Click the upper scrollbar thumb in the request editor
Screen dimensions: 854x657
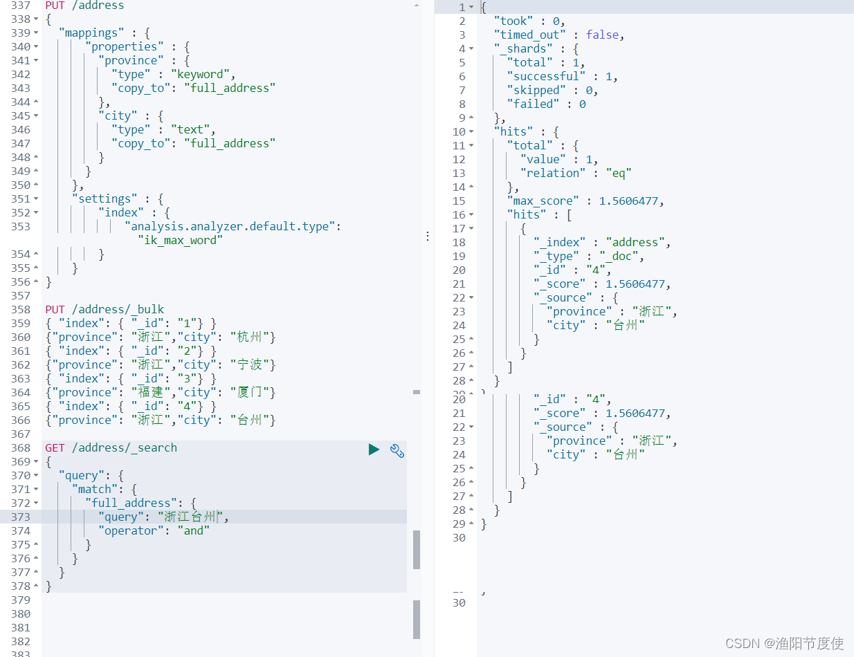click(417, 550)
